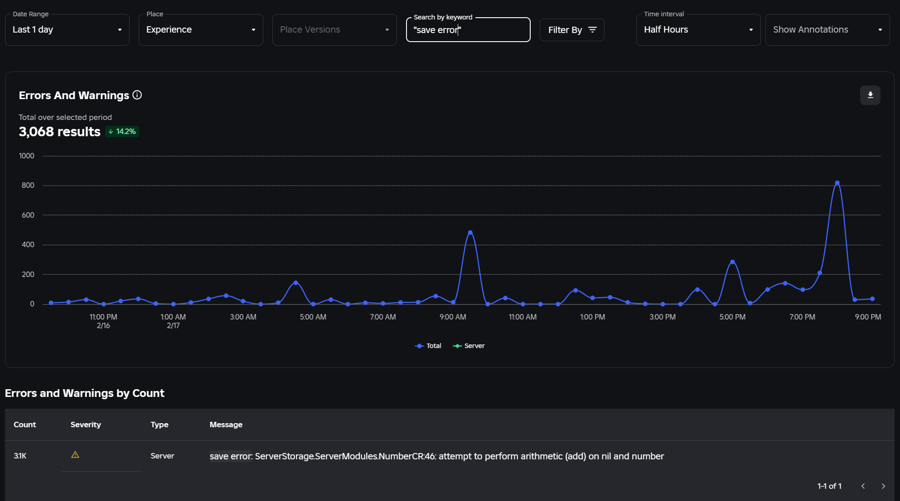This screenshot has width=900, height=501.
Task: Click highest peak data point near 8 PM
Action: (x=837, y=183)
